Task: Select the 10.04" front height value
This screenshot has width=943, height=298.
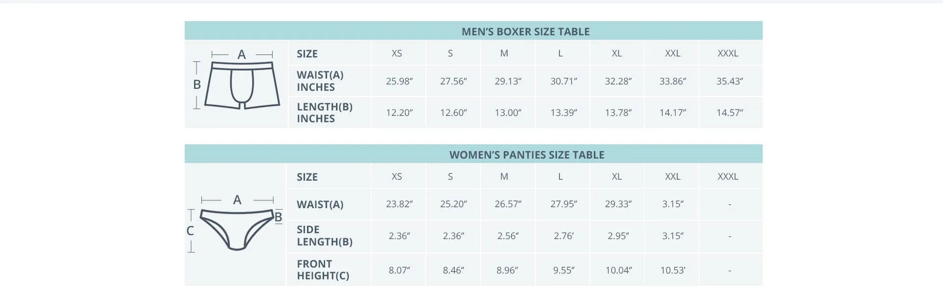Action: (x=618, y=271)
